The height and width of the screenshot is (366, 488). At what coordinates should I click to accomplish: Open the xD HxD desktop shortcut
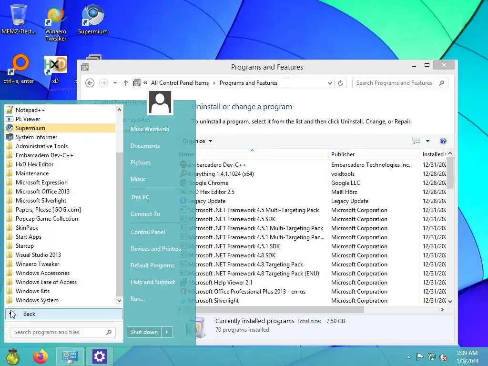55,69
